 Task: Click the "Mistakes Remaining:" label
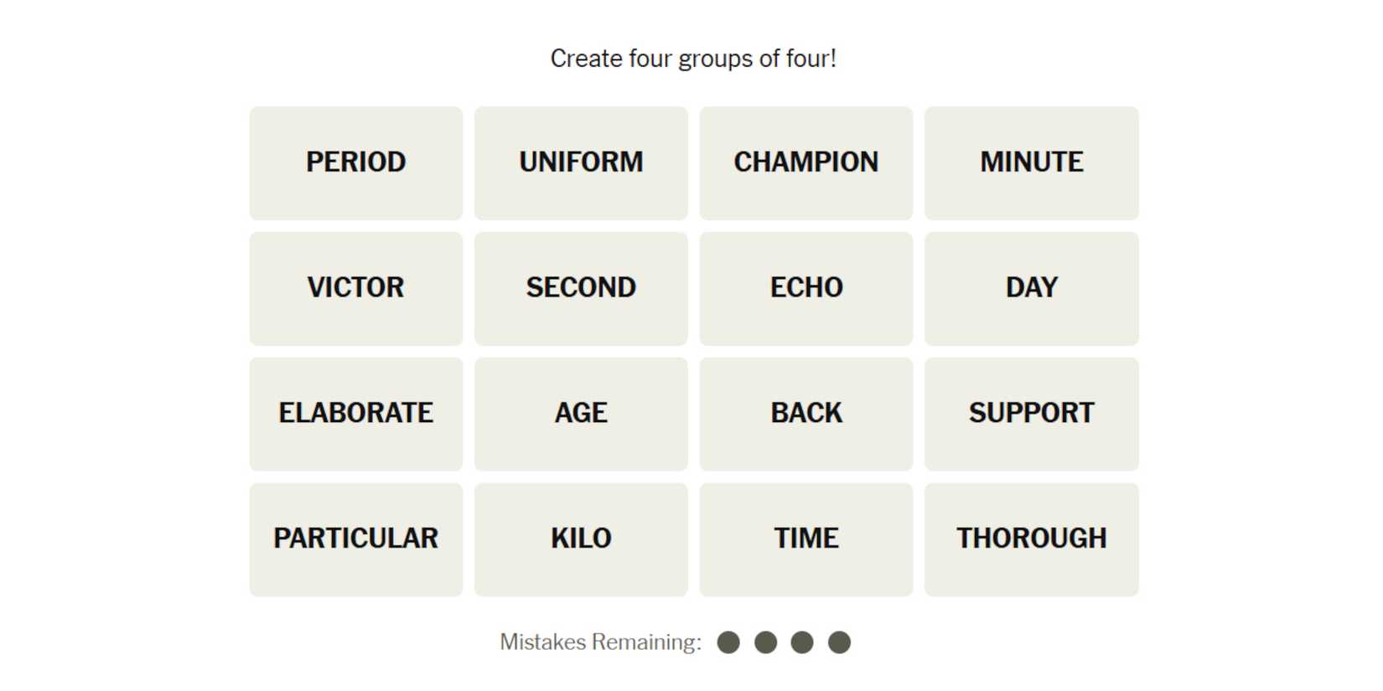coord(600,642)
